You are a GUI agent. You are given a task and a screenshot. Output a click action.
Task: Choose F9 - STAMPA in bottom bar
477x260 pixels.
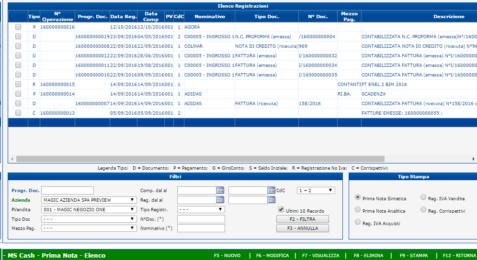414,255
